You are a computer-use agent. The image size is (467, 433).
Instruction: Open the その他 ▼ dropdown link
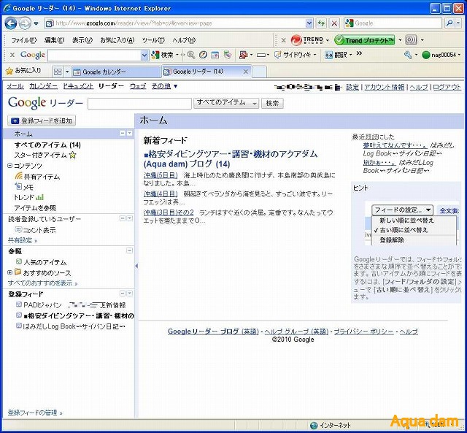tap(164, 86)
